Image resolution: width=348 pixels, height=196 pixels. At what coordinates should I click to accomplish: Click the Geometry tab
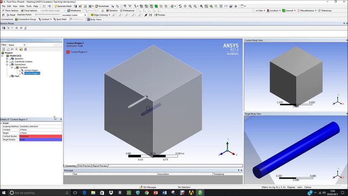tap(70, 166)
